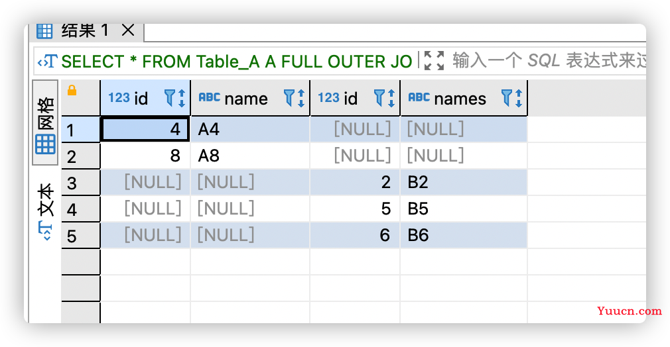Select the name column header

(250, 98)
